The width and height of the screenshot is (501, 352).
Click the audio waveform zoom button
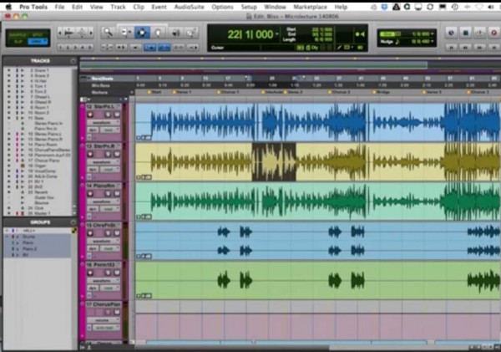(x=68, y=33)
